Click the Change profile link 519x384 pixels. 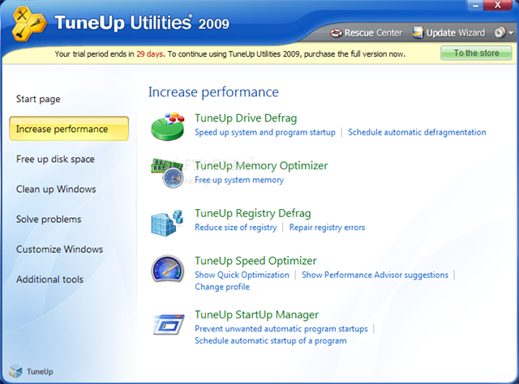click(x=222, y=287)
